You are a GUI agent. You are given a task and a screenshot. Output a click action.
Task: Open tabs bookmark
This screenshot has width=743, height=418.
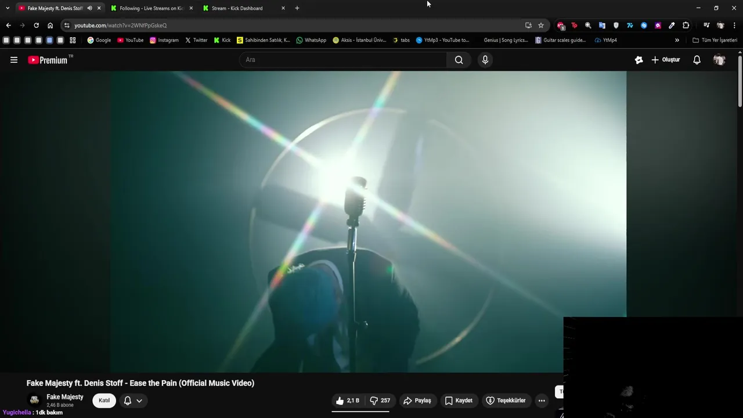click(x=401, y=40)
